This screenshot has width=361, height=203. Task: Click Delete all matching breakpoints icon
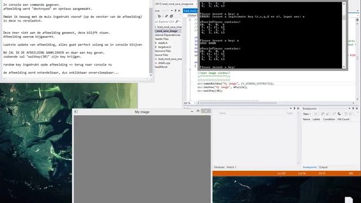point(322,114)
